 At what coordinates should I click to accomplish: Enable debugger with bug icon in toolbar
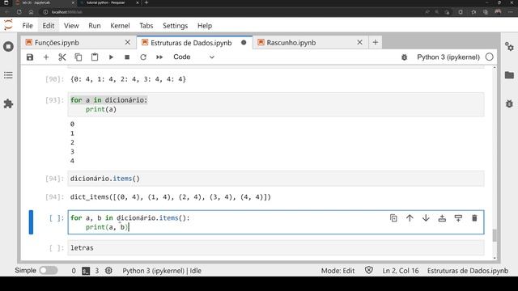[404, 57]
